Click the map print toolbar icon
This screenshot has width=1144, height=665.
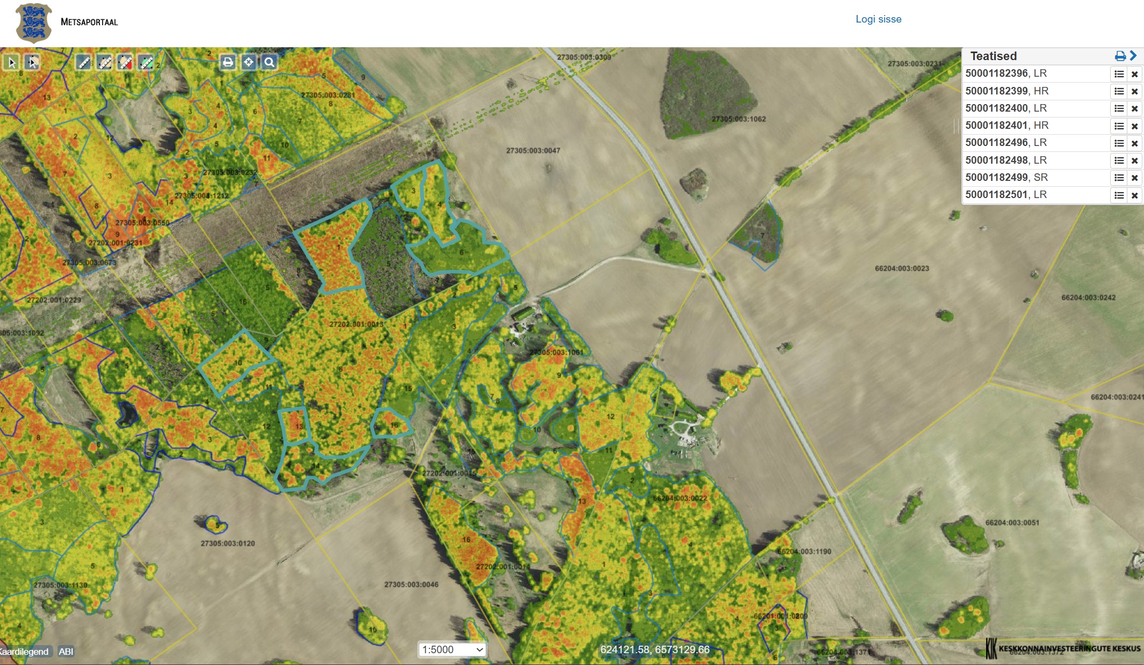coord(228,62)
